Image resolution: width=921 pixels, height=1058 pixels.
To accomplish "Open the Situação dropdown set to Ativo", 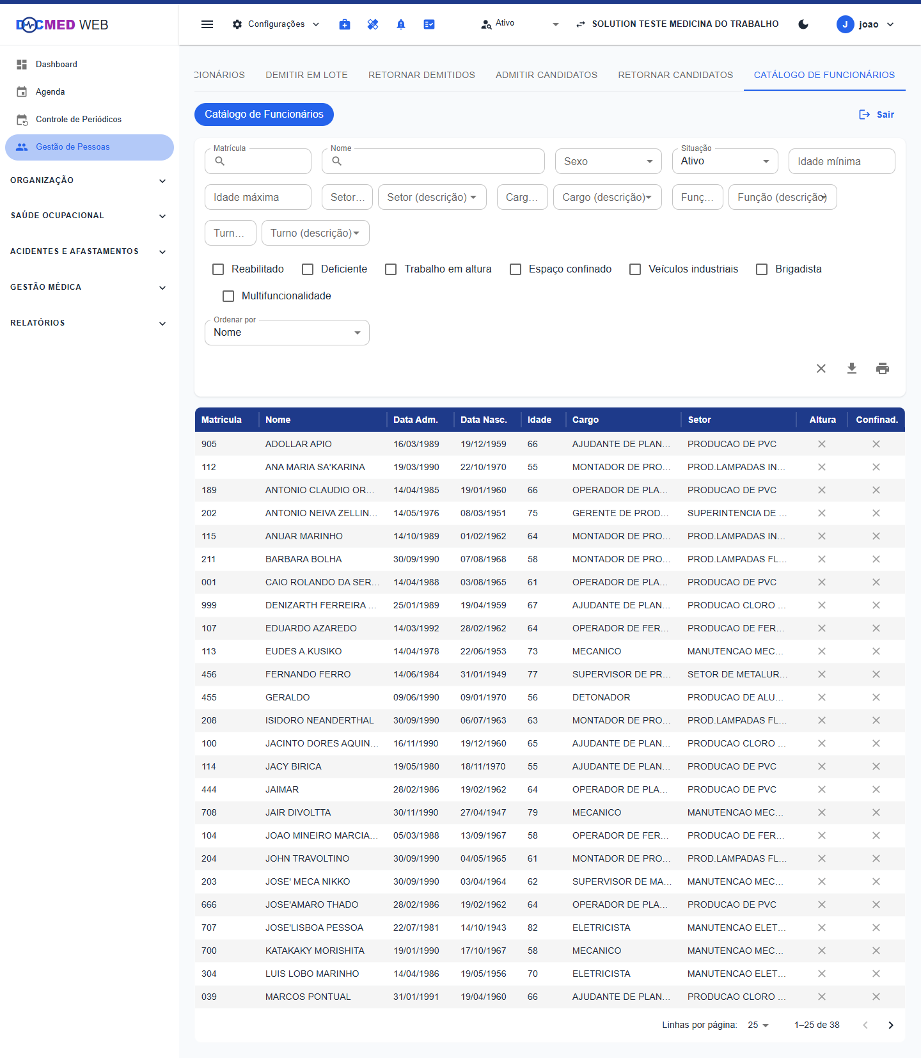I will pyautogui.click(x=725, y=161).
